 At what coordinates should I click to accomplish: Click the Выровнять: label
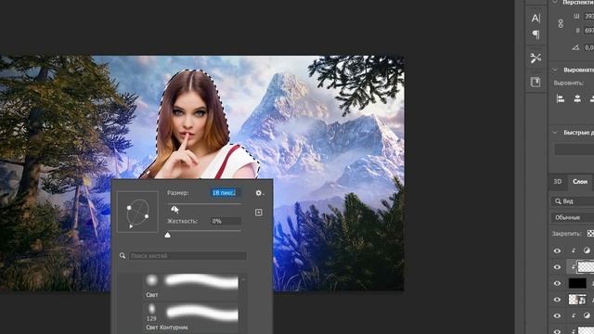568,83
